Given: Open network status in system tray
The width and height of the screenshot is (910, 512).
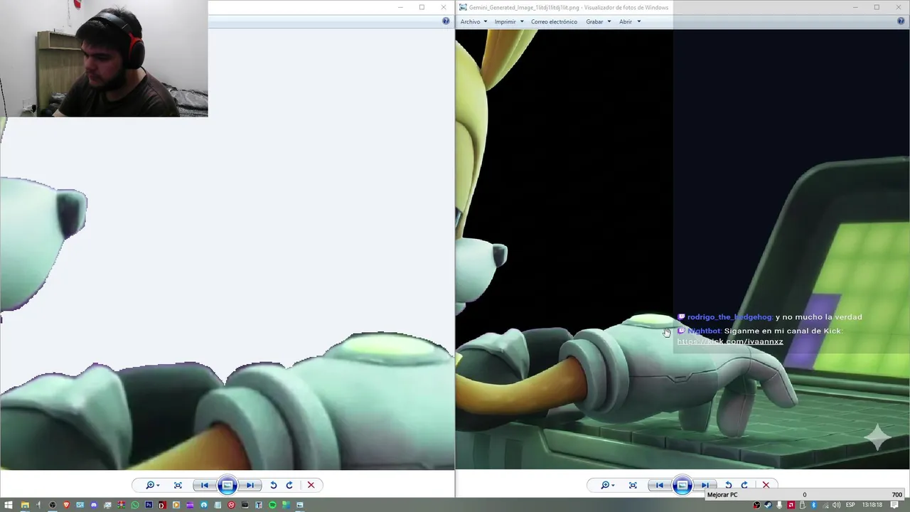Looking at the screenshot, I should 825,505.
